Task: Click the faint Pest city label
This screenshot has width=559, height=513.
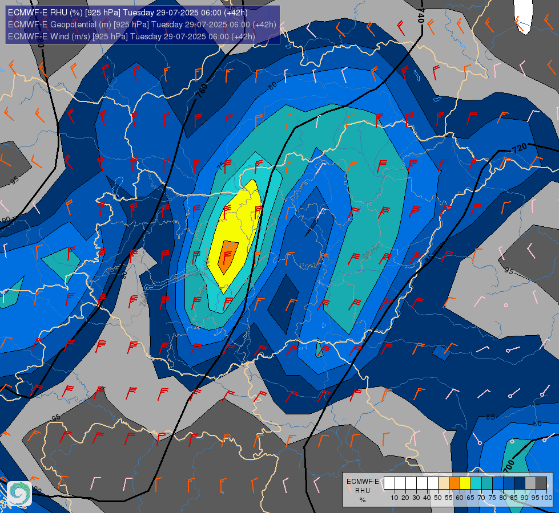Action: [x=307, y=266]
